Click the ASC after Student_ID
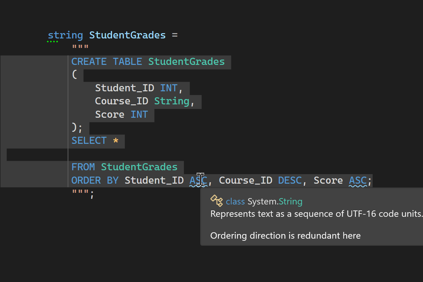 [198, 180]
